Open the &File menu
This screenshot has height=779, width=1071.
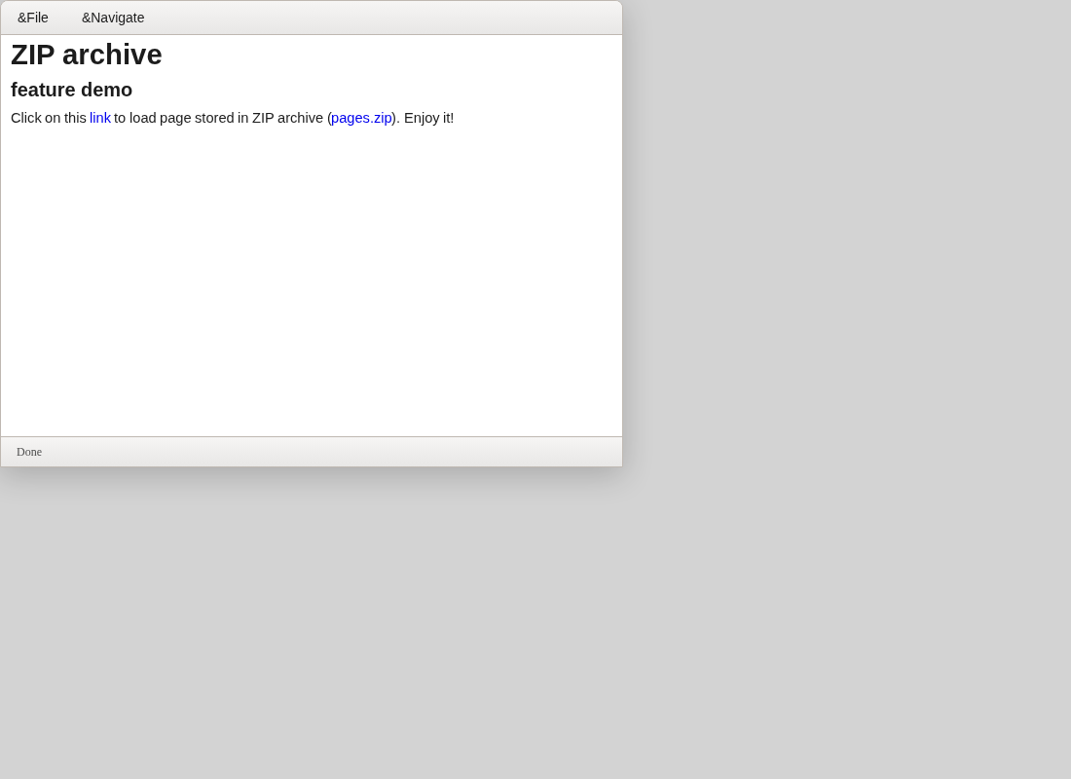[x=33, y=18]
